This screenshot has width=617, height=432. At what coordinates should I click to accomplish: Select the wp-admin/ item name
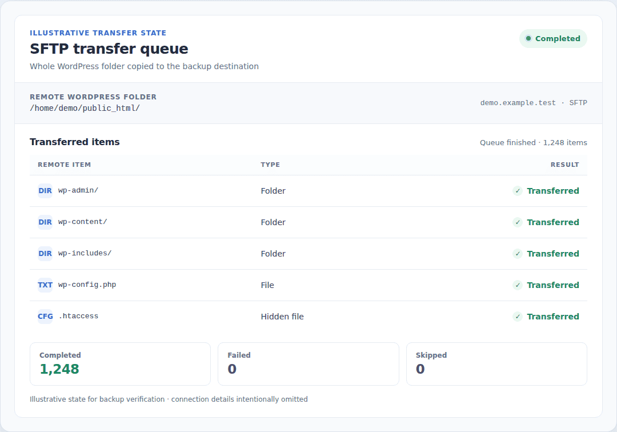coord(78,190)
